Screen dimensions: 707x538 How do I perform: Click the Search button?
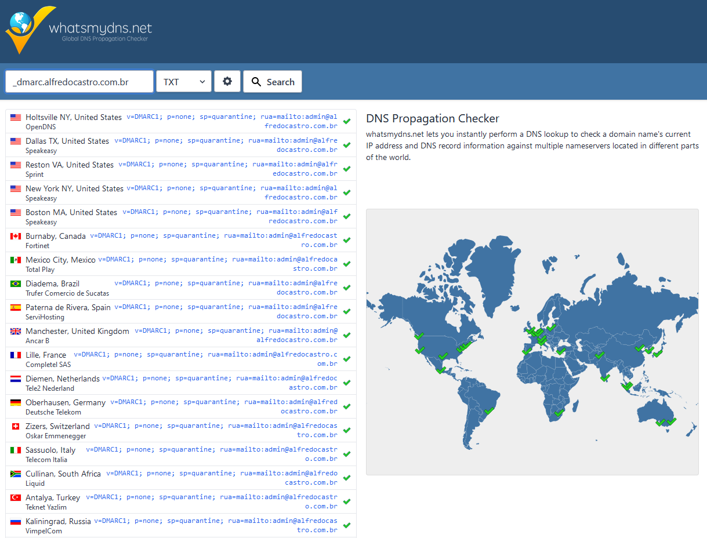pyautogui.click(x=273, y=82)
